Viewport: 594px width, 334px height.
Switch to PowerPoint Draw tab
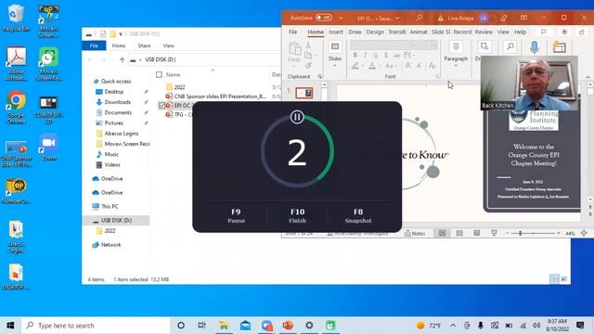355,32
